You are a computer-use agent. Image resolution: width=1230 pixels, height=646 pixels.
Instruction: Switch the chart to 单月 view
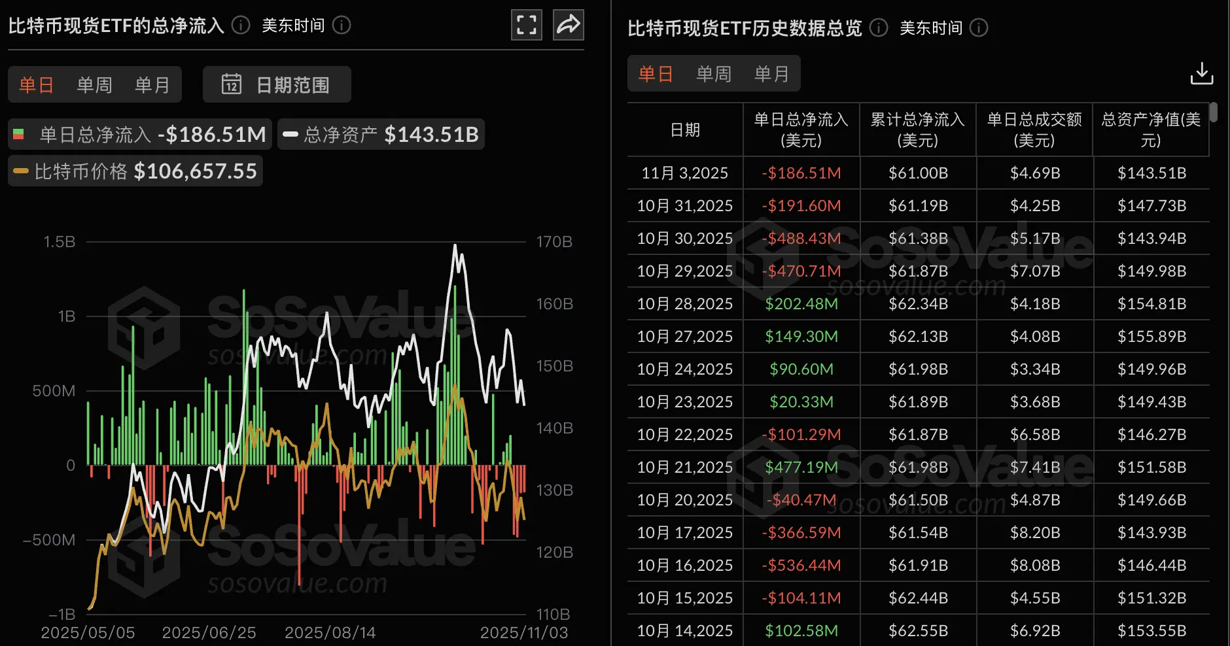point(152,84)
